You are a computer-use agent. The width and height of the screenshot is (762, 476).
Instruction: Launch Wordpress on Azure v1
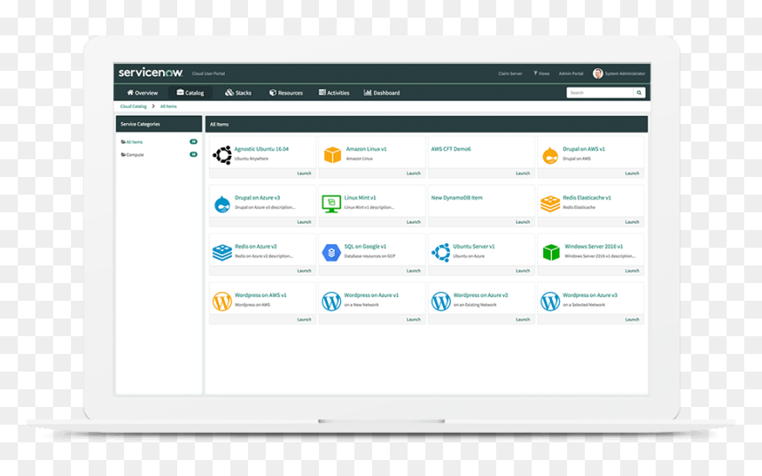(x=414, y=319)
